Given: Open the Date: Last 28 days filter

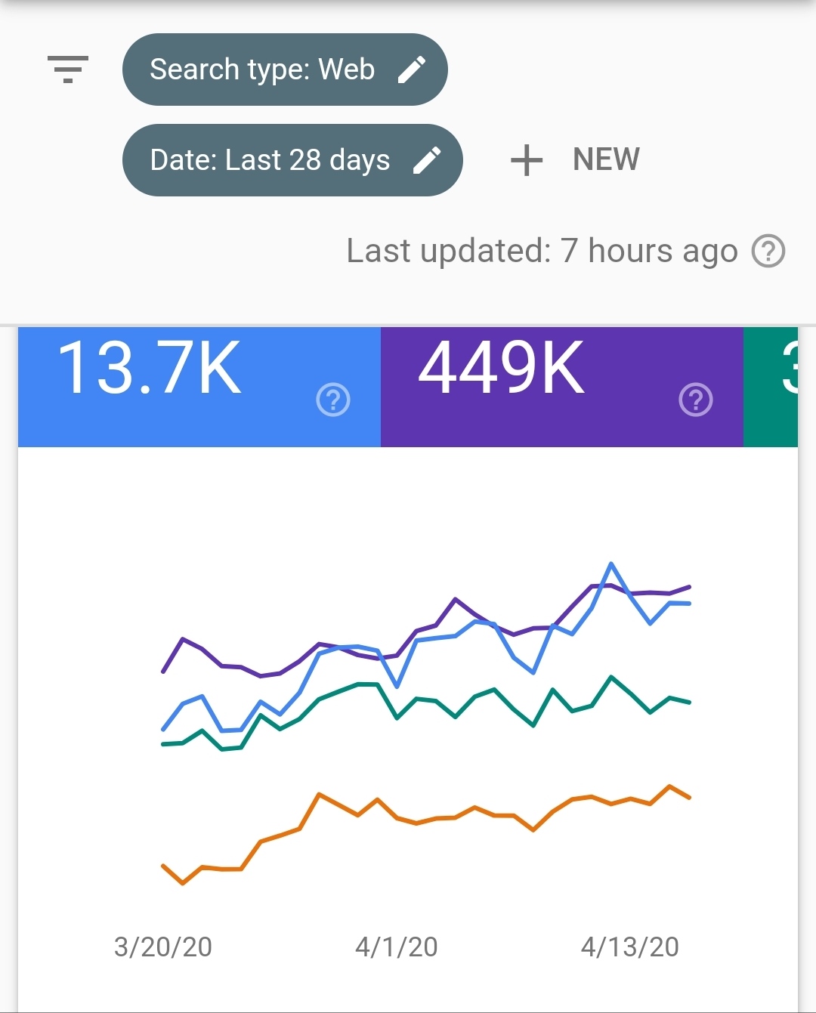Looking at the screenshot, I should (x=270, y=160).
